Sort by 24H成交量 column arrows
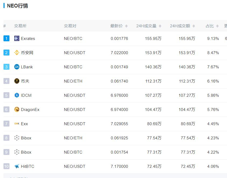The height and width of the screenshot is (178, 227). pyautogui.click(x=160, y=26)
